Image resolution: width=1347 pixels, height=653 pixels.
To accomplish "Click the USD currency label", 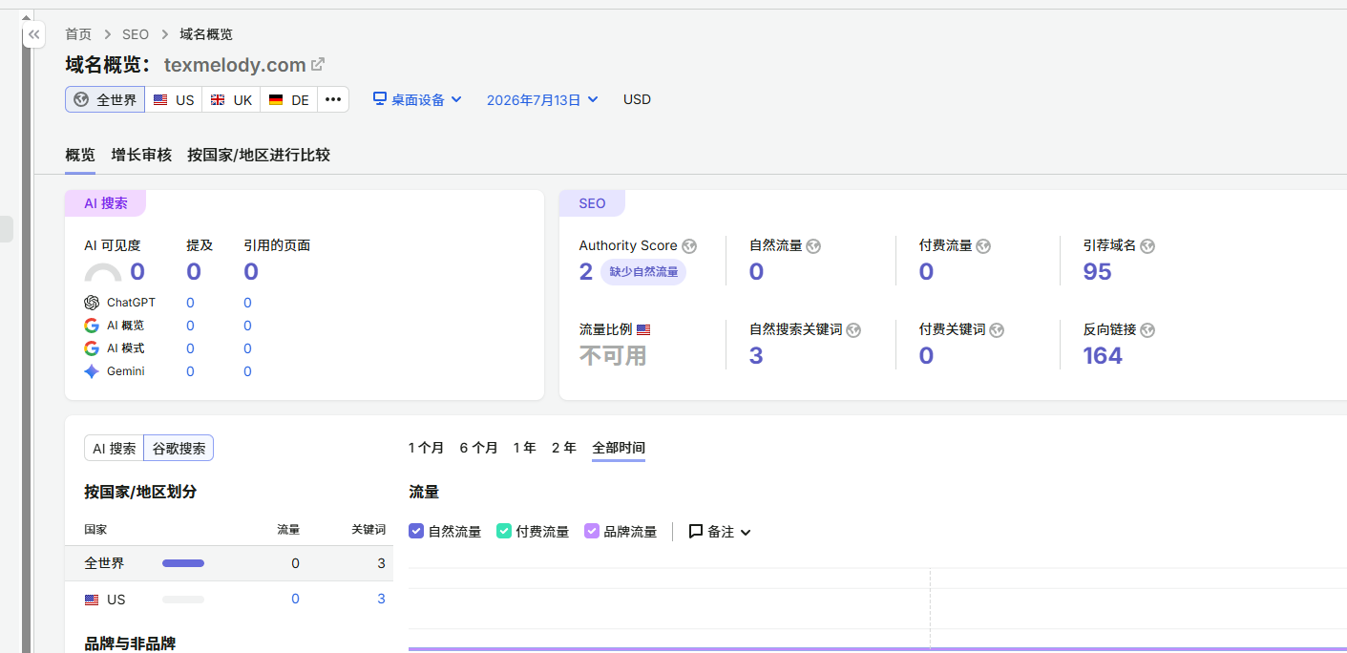I will (x=637, y=99).
